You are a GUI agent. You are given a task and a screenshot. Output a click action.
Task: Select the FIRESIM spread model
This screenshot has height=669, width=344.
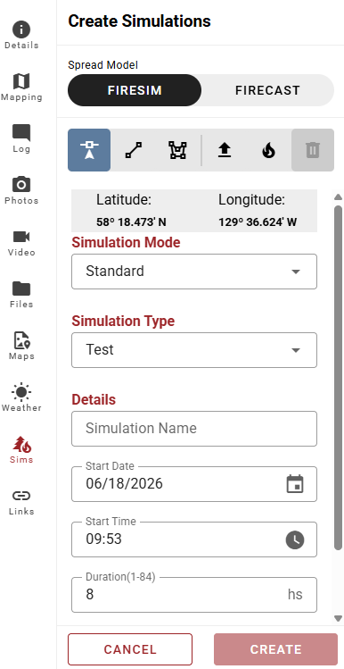point(135,90)
